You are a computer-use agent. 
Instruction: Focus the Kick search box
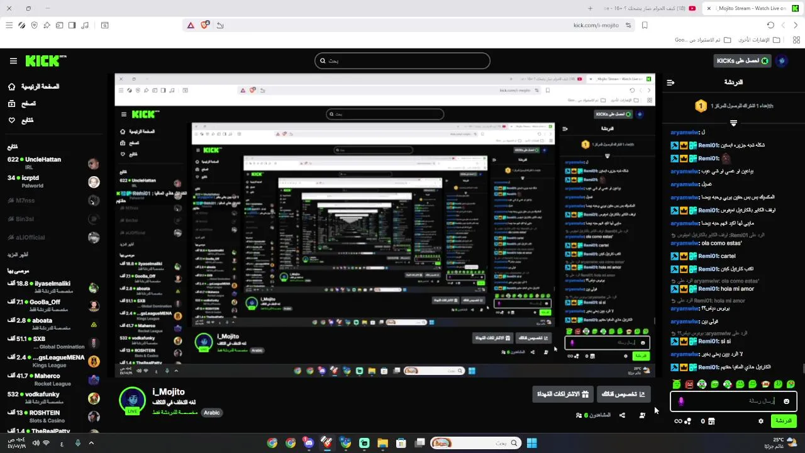tap(402, 61)
